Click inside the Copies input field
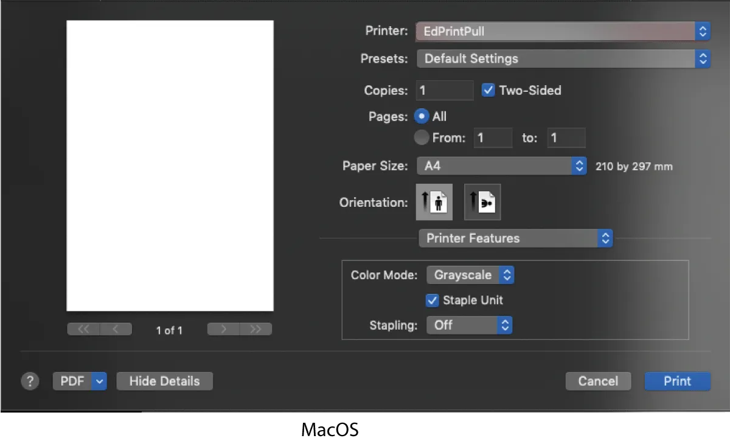 (444, 90)
